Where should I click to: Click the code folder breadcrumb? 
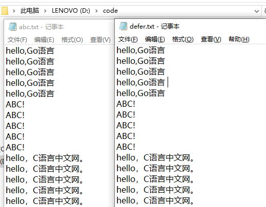[x=110, y=11]
